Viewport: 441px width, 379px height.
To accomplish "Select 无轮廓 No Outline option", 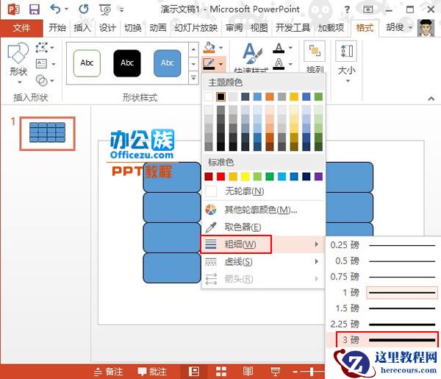I will click(x=262, y=191).
